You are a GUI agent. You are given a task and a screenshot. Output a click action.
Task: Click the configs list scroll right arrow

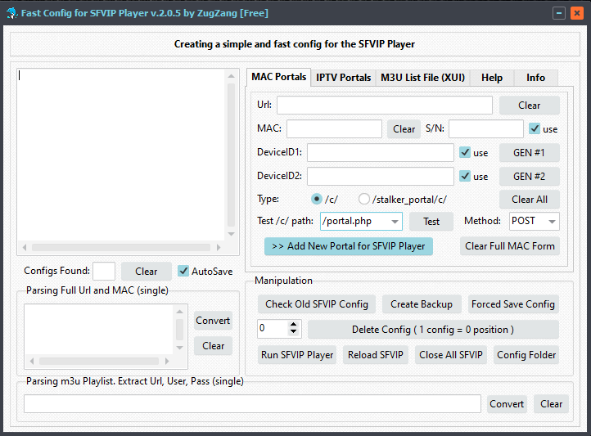[x=219, y=247]
